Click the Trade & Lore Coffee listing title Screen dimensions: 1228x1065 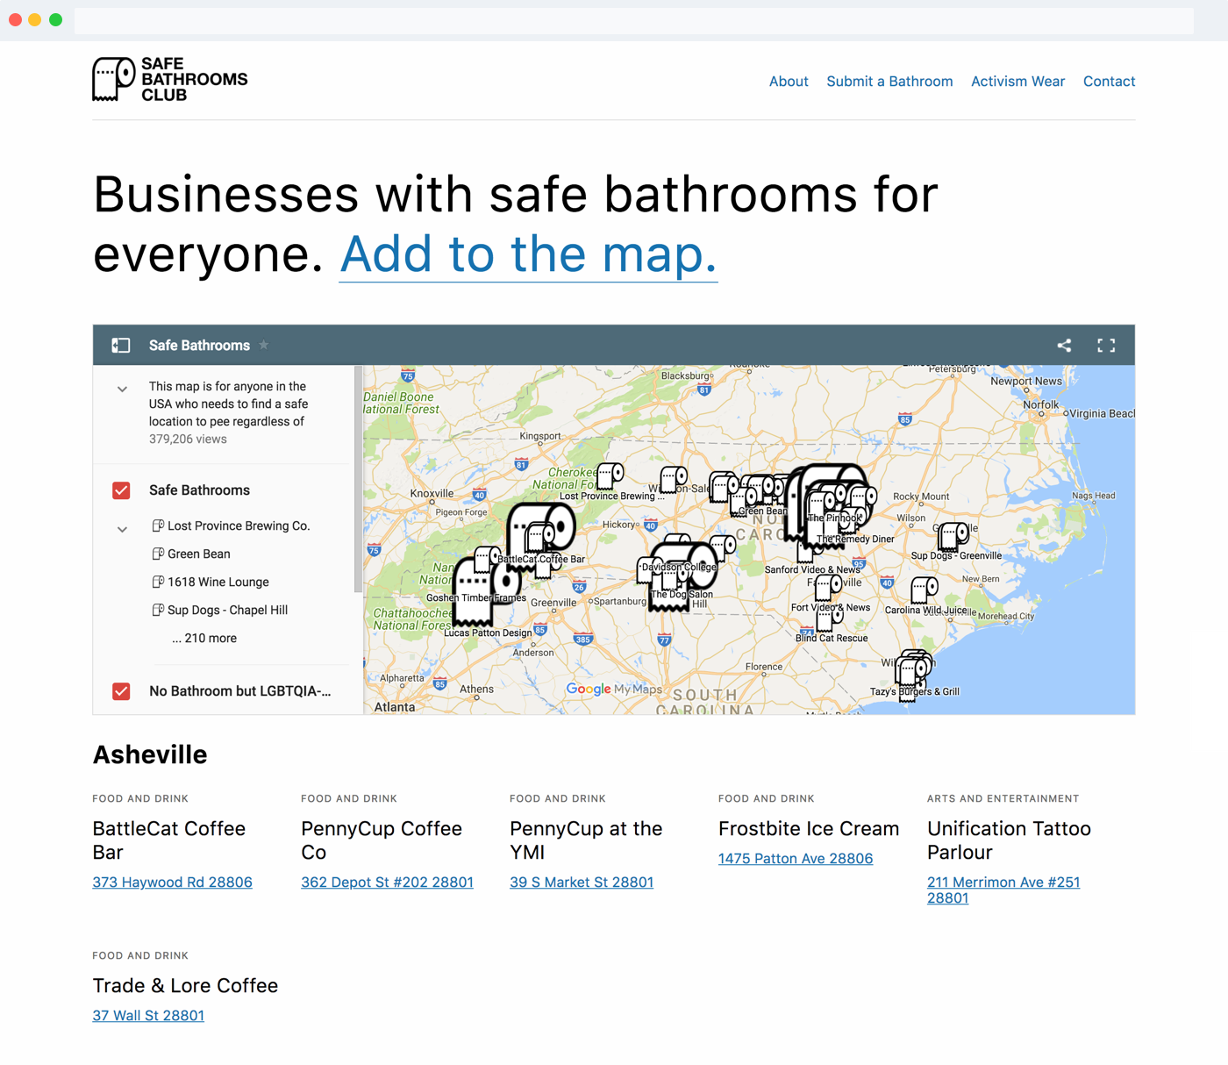[185, 986]
